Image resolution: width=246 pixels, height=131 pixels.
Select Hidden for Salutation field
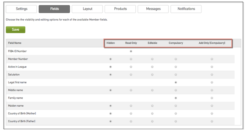[111, 75]
